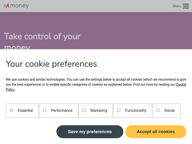Click the "Marketing" label text
The height and width of the screenshot is (144, 192).
click(99, 110)
